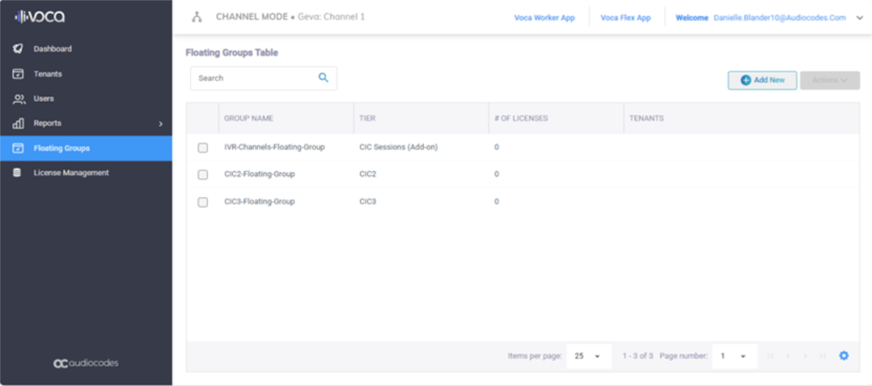This screenshot has height=386, width=872.
Task: Select the IVR-Channels-Floating-Group checkbox
Action: (x=203, y=148)
